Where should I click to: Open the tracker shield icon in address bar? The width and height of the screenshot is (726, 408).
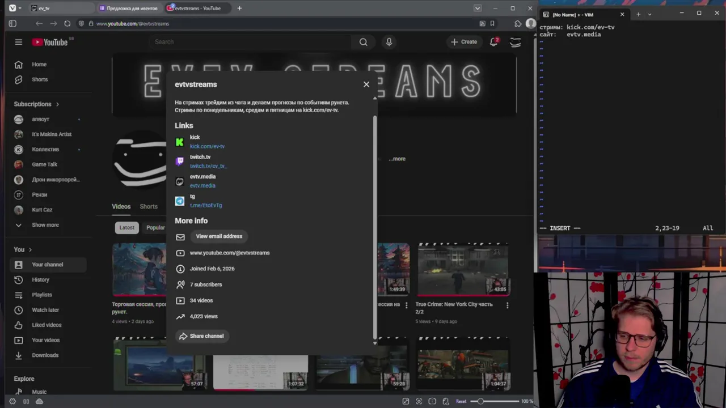click(x=82, y=24)
